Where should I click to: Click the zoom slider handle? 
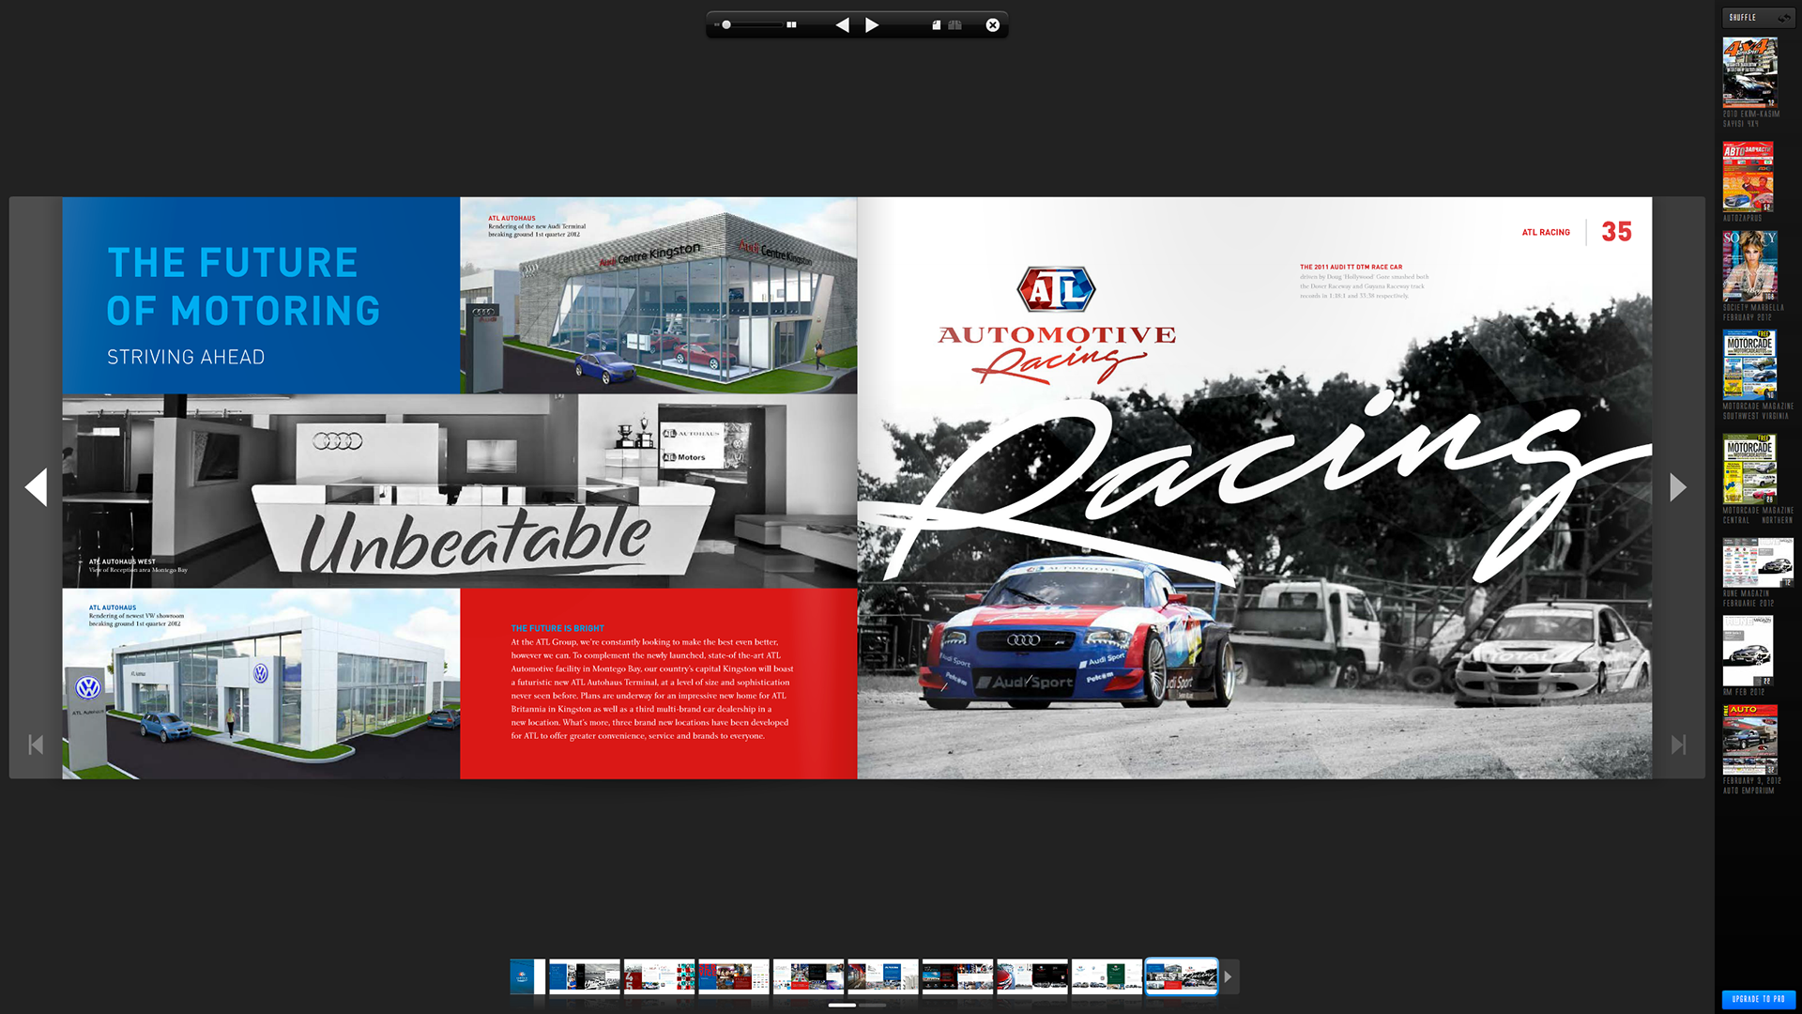click(x=726, y=25)
